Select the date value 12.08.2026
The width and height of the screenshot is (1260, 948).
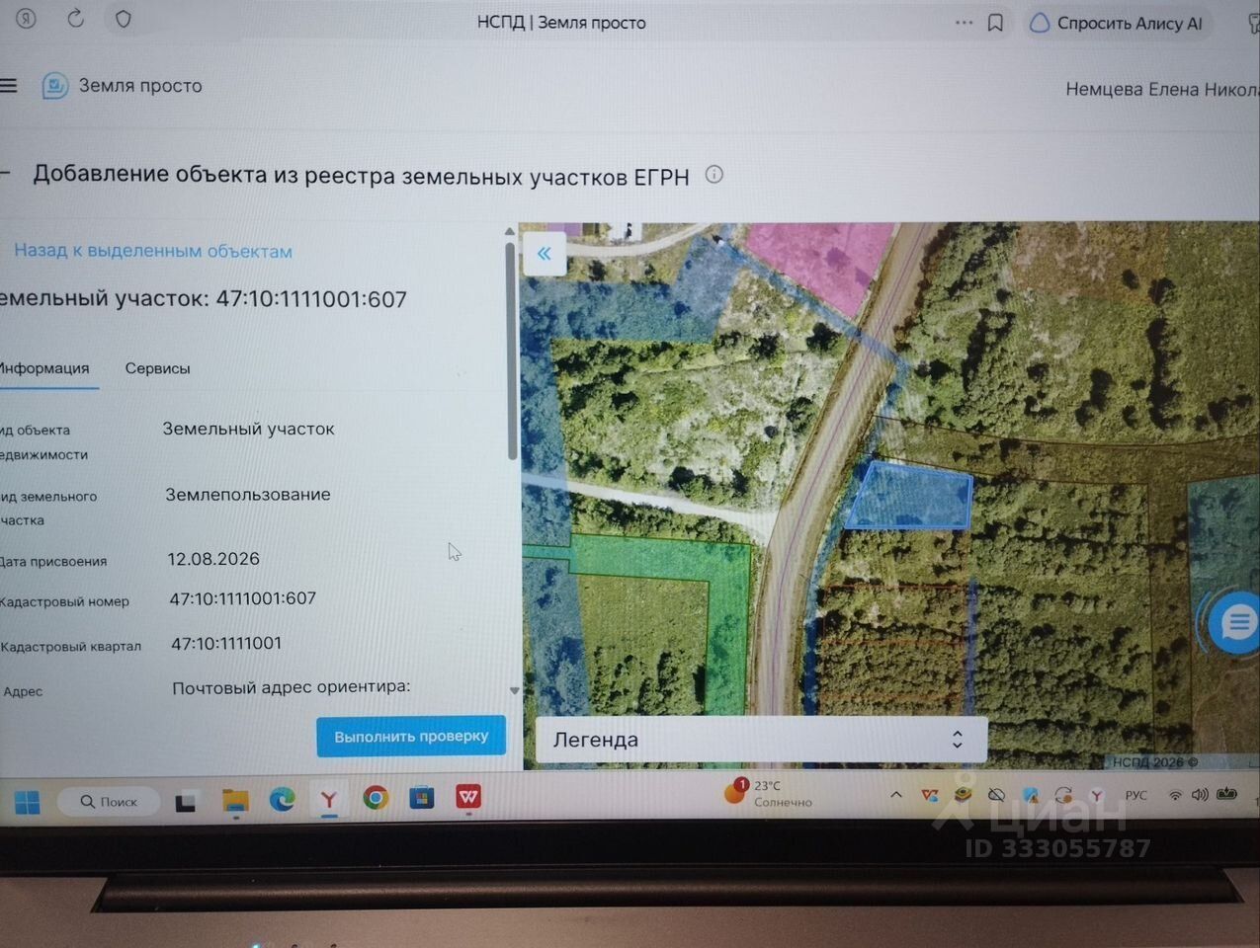(213, 559)
